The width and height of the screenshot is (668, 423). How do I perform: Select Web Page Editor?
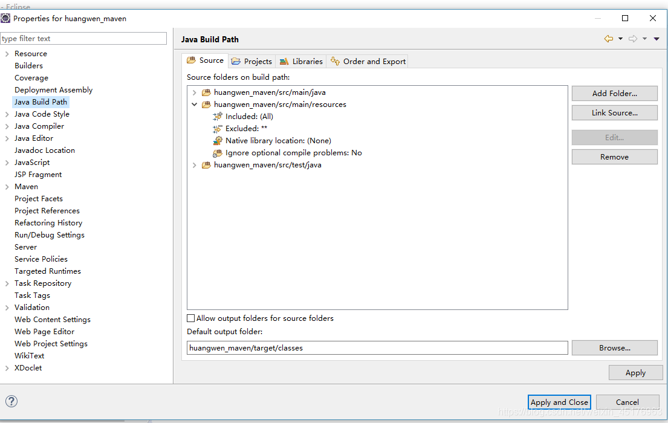44,331
